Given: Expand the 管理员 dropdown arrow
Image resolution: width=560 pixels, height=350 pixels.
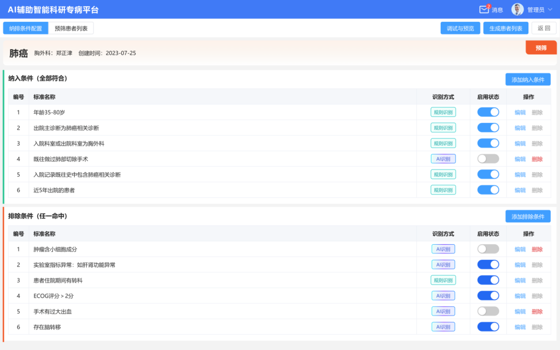Looking at the screenshot, I should (x=550, y=9).
